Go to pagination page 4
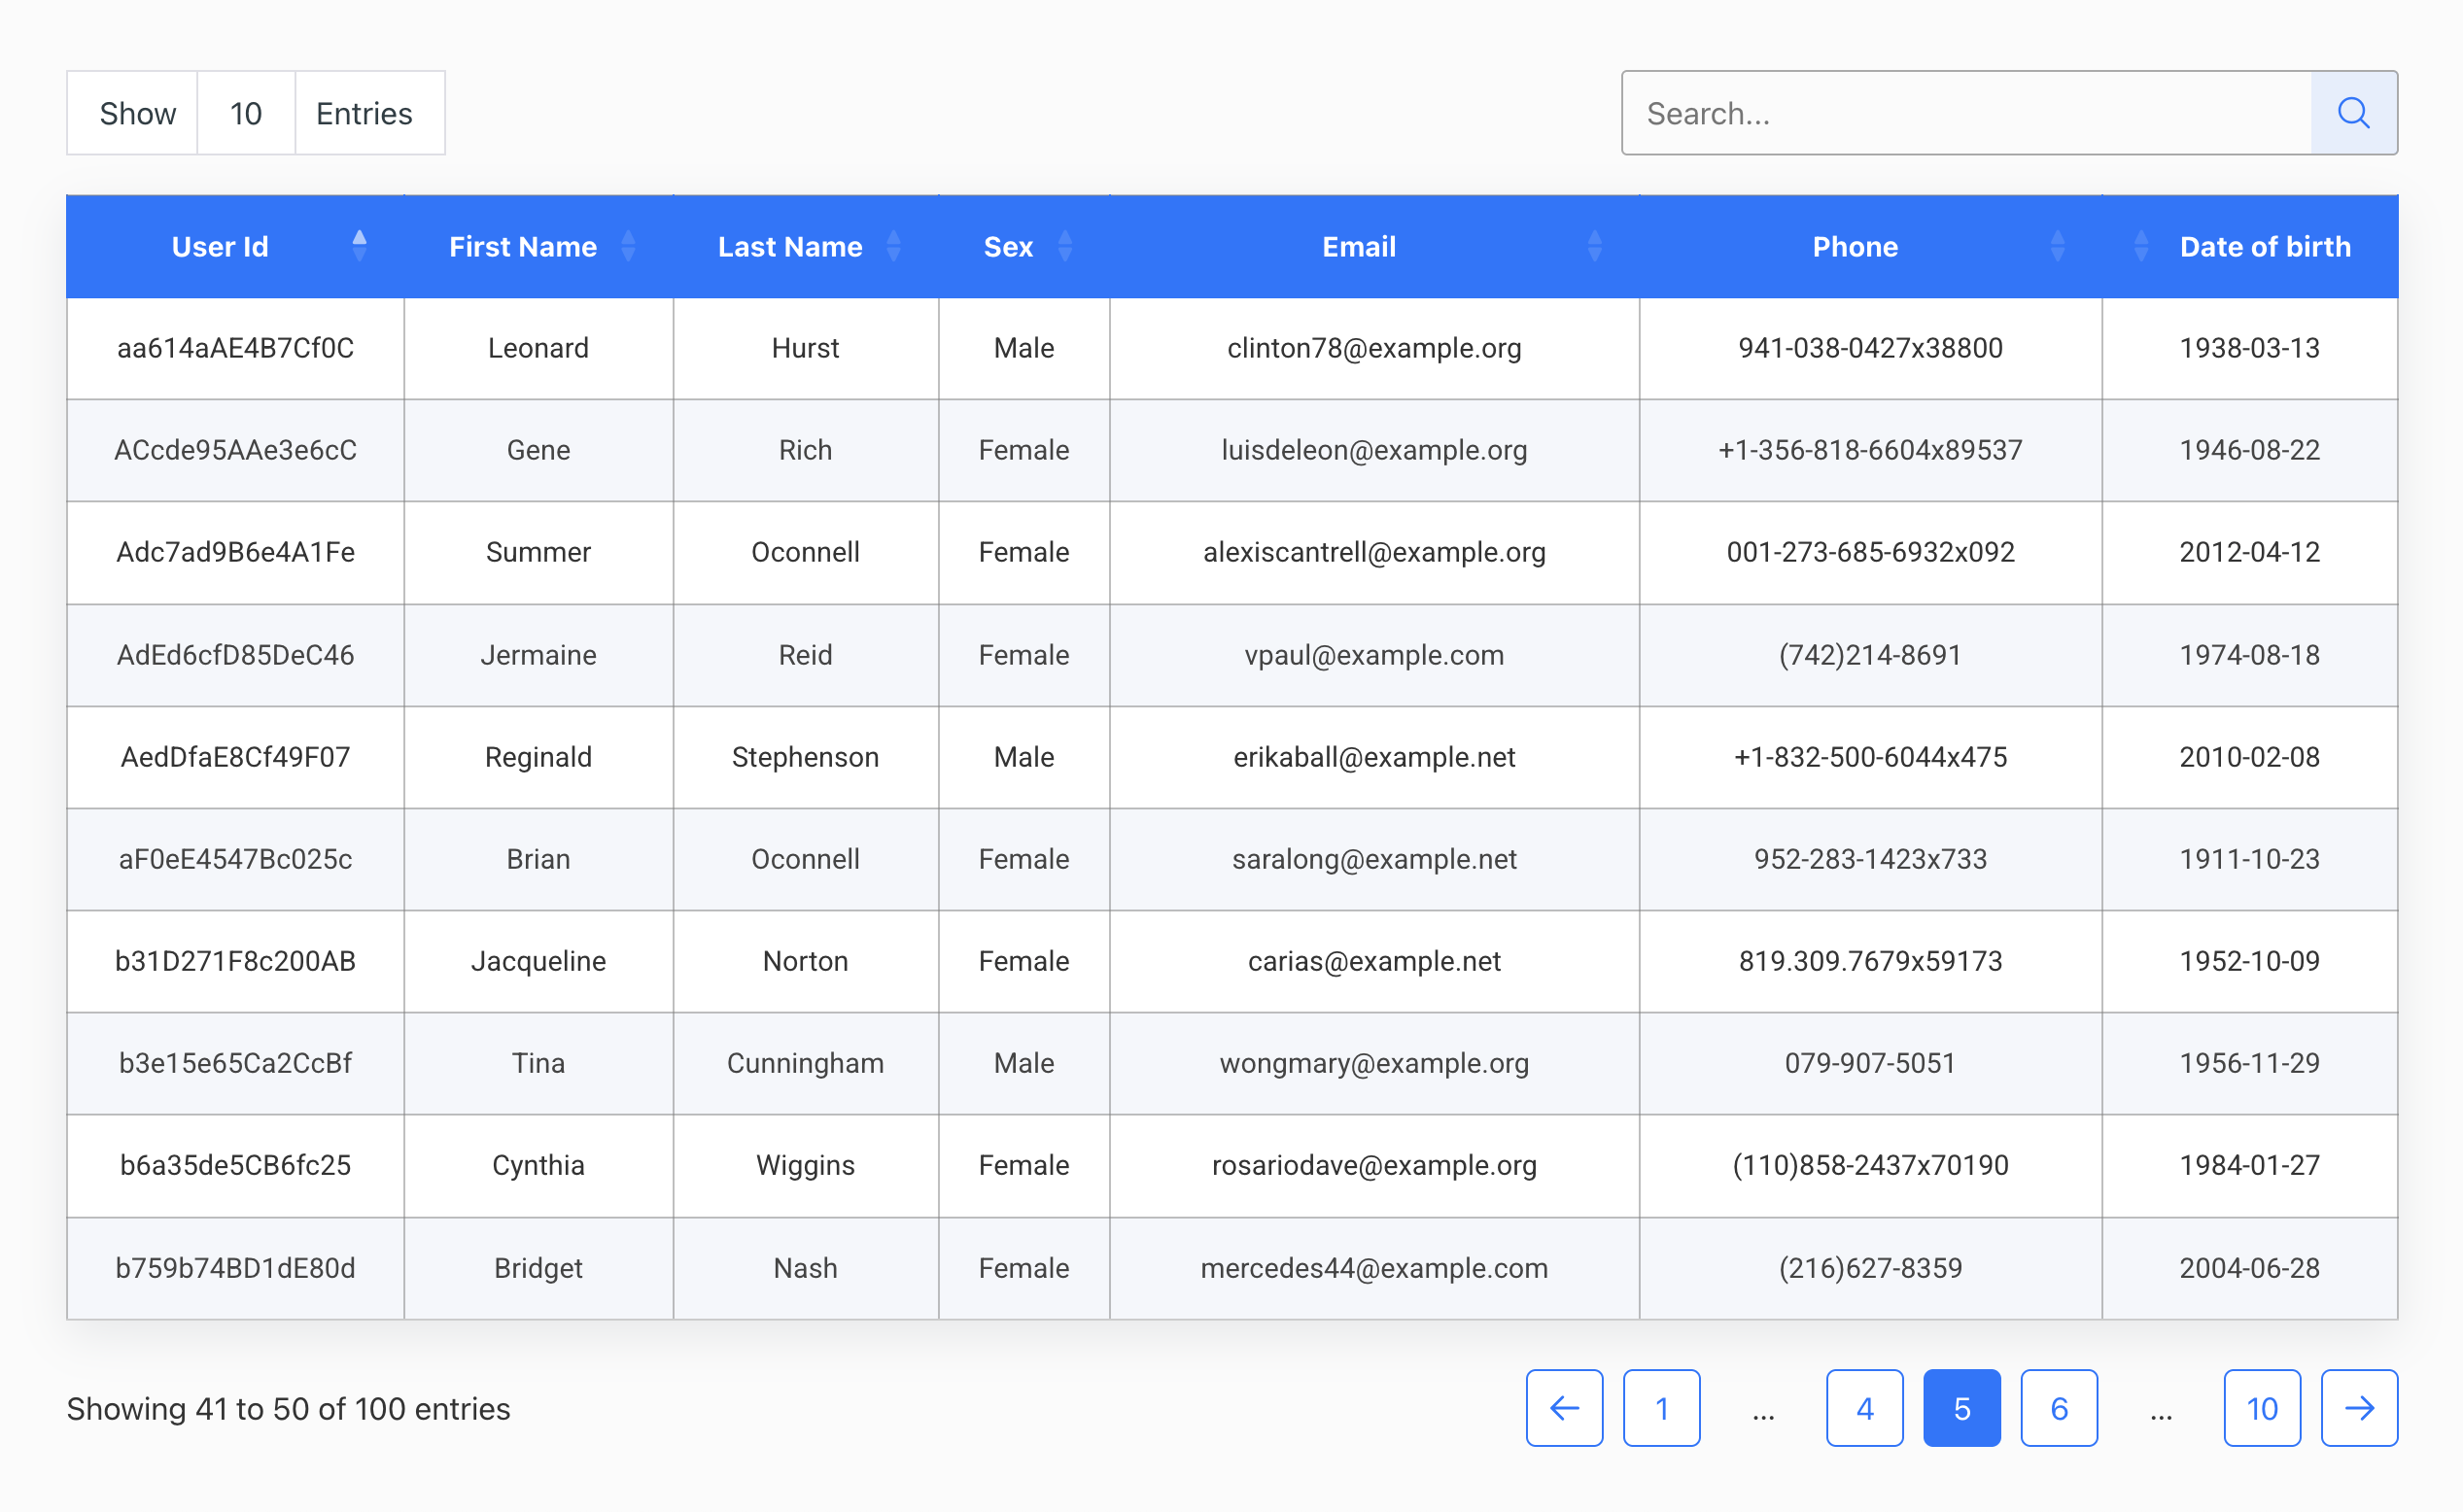 click(1864, 1408)
